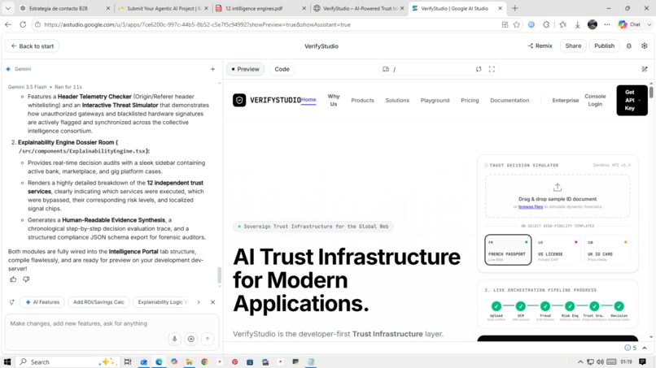Click the Share button
This screenshot has width=656, height=368.
click(573, 46)
